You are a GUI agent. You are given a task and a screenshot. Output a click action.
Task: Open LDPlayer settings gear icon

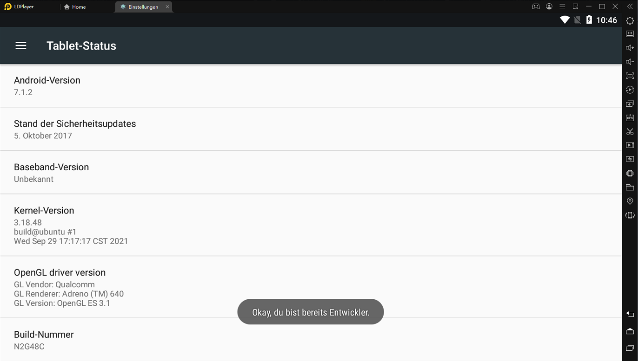[x=630, y=20]
